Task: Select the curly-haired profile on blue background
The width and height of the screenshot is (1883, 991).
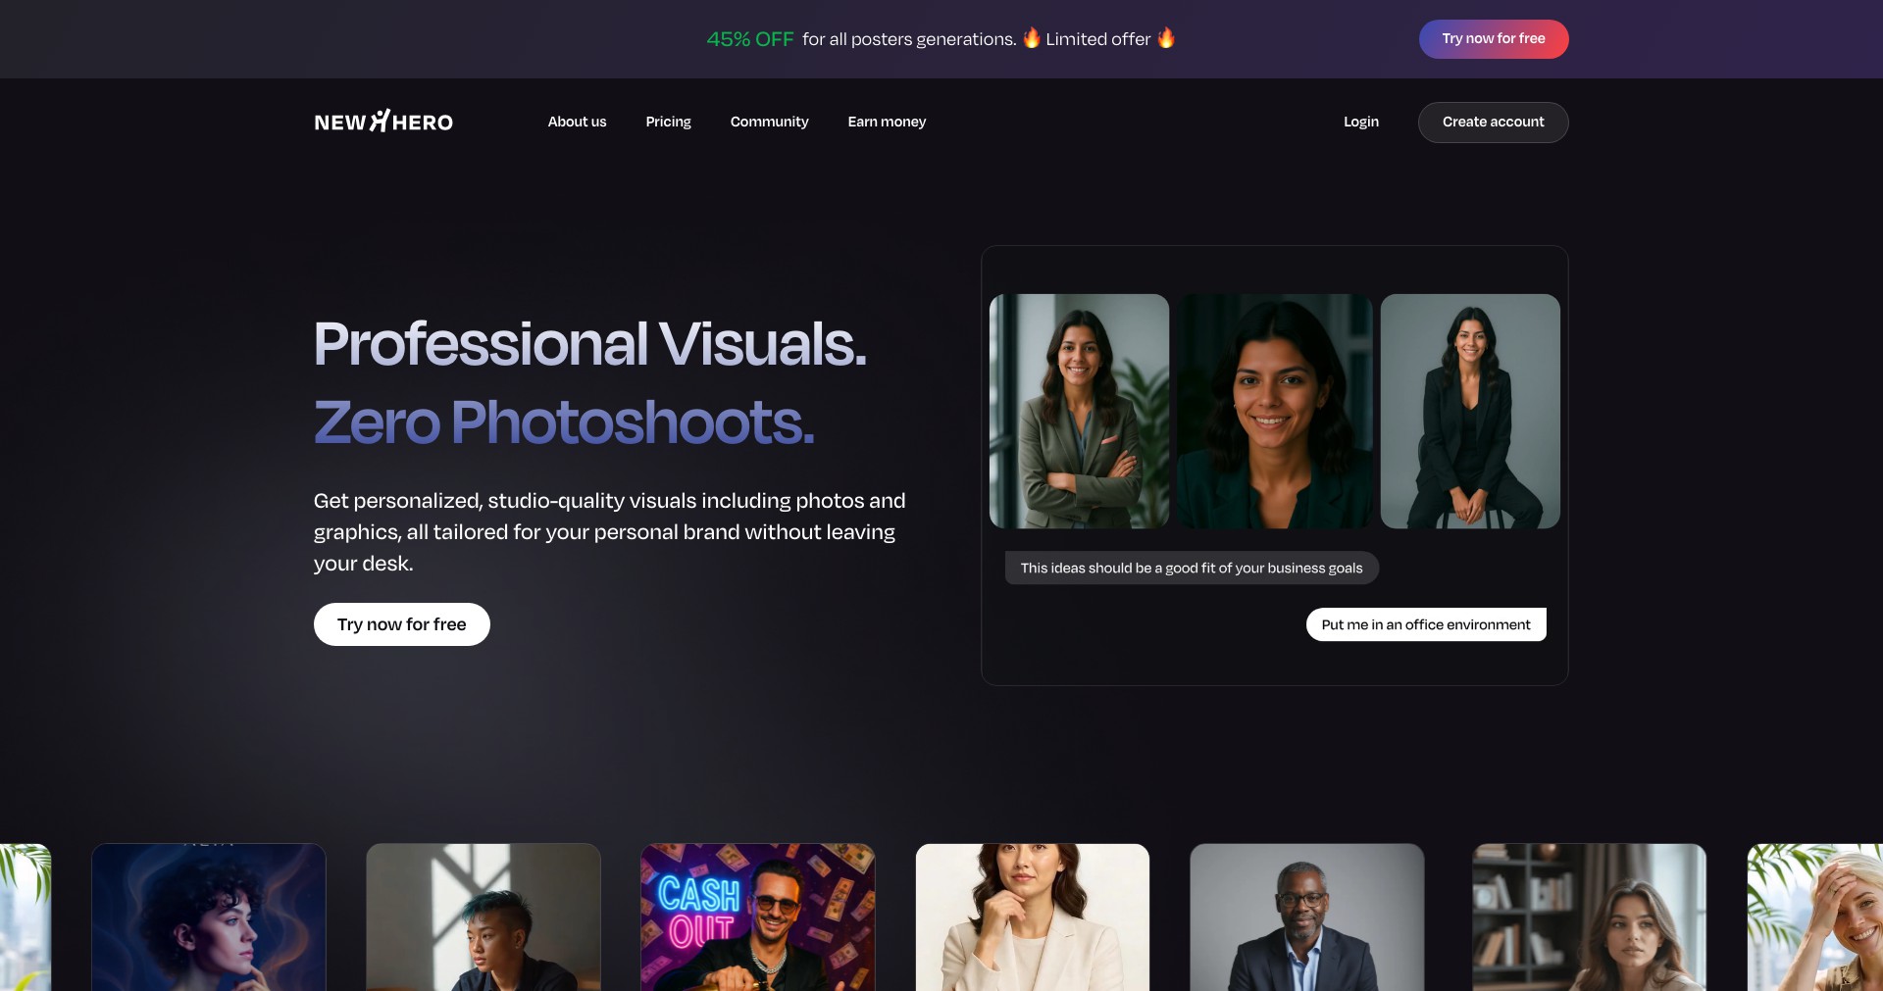Action: pos(209,917)
